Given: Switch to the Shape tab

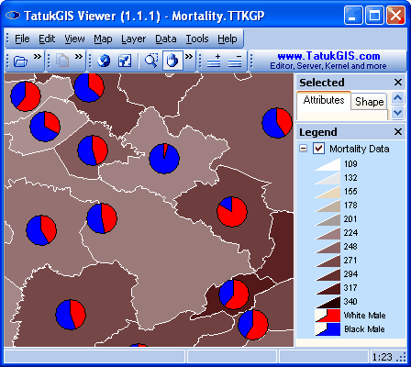Looking at the screenshot, I should [370, 102].
